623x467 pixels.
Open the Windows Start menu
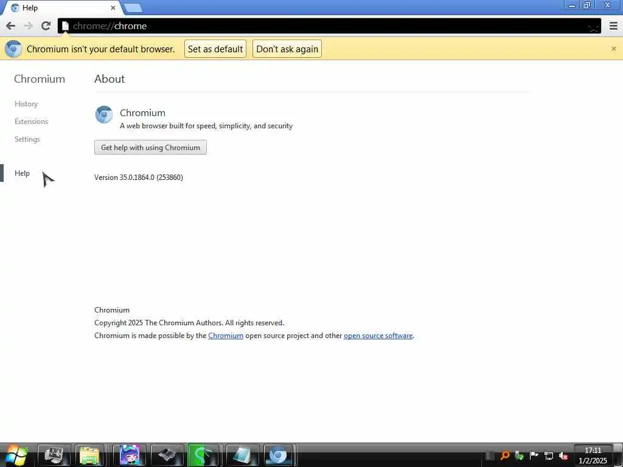point(16,455)
